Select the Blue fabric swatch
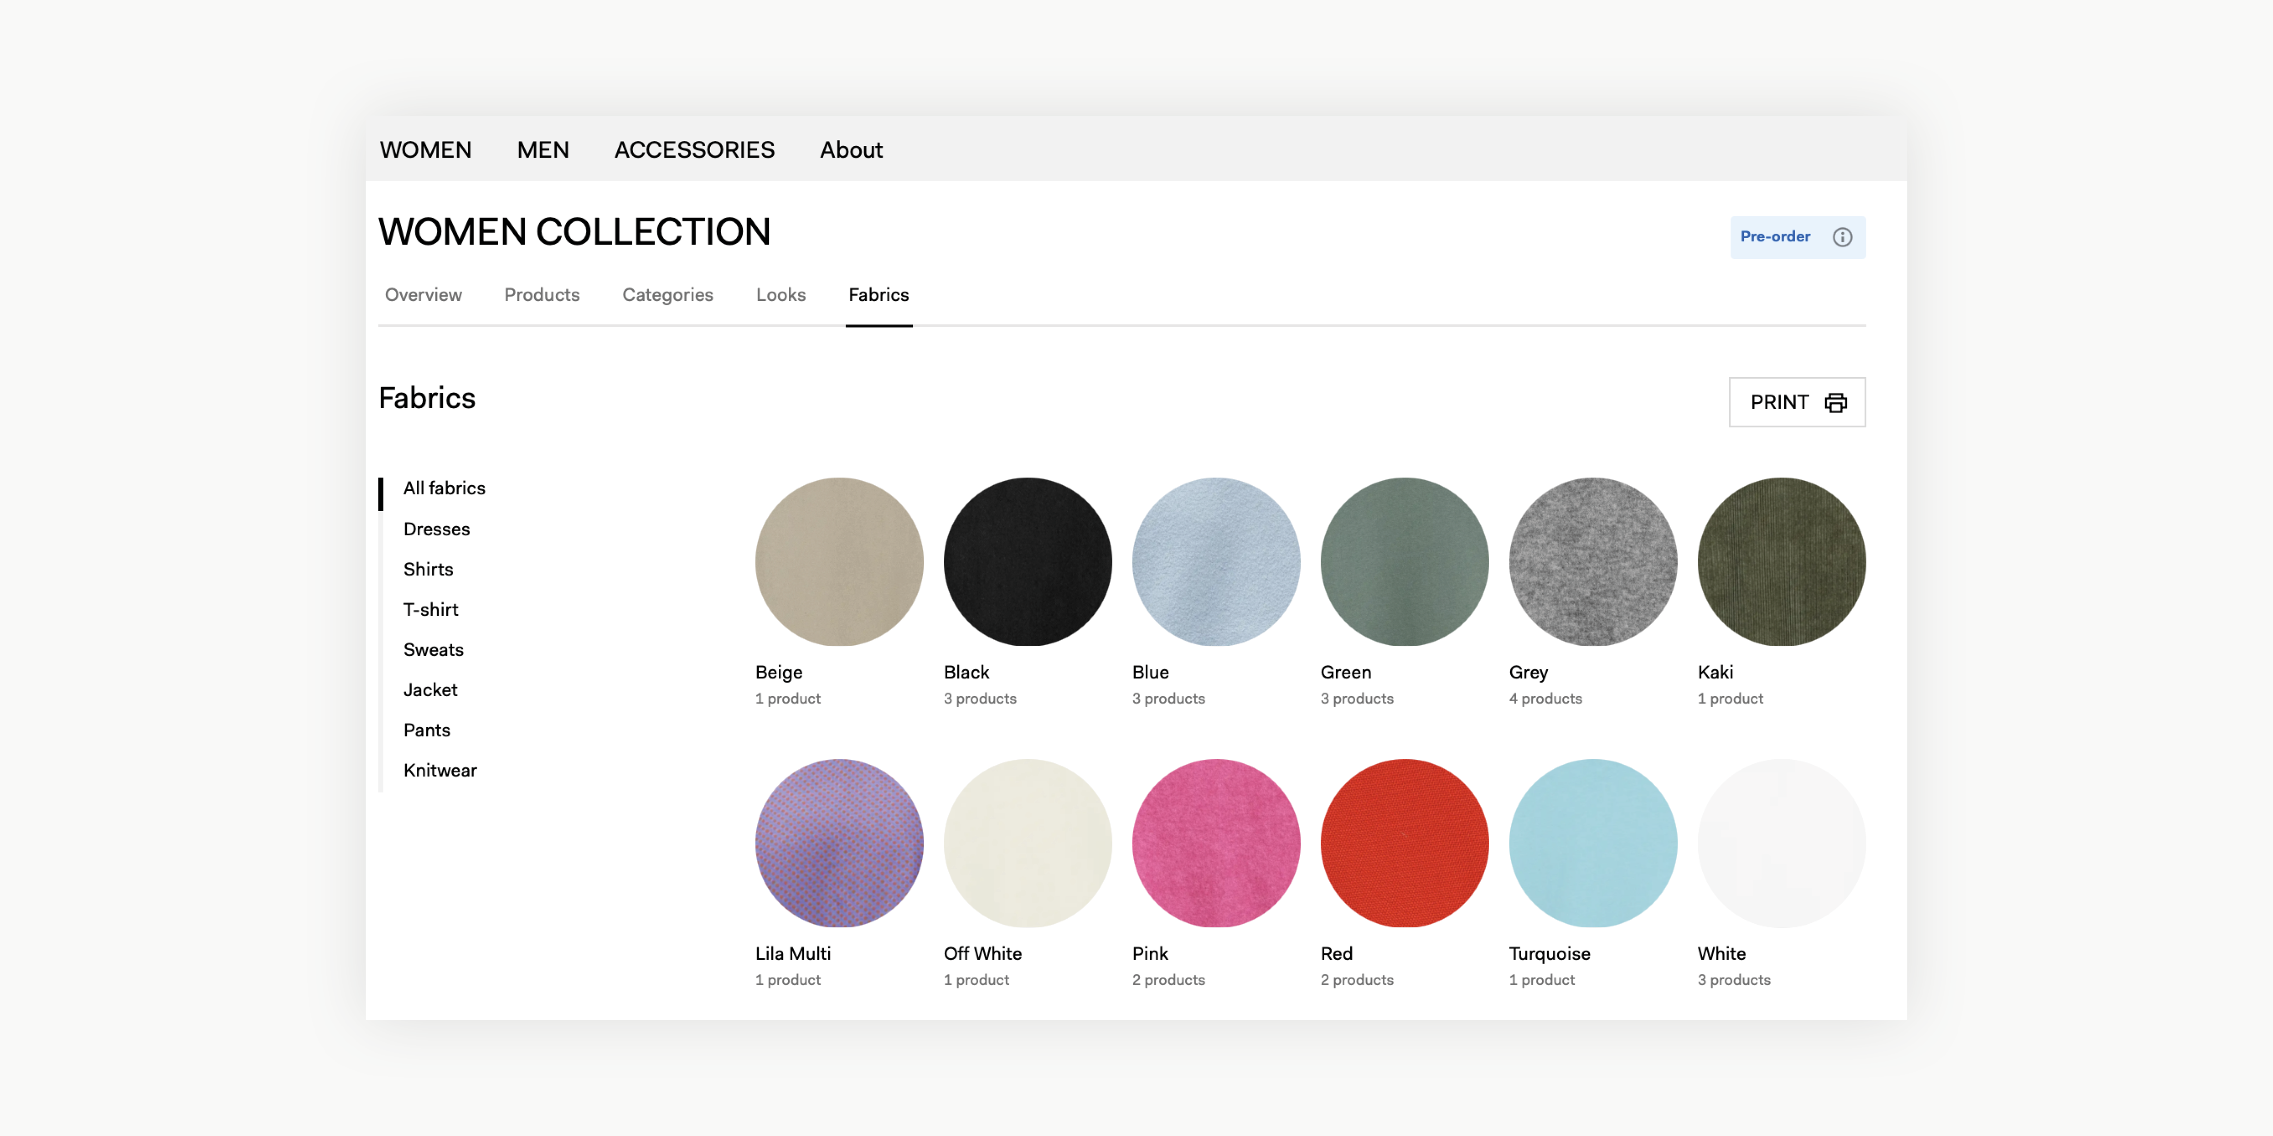The height and width of the screenshot is (1136, 2273). (1216, 562)
